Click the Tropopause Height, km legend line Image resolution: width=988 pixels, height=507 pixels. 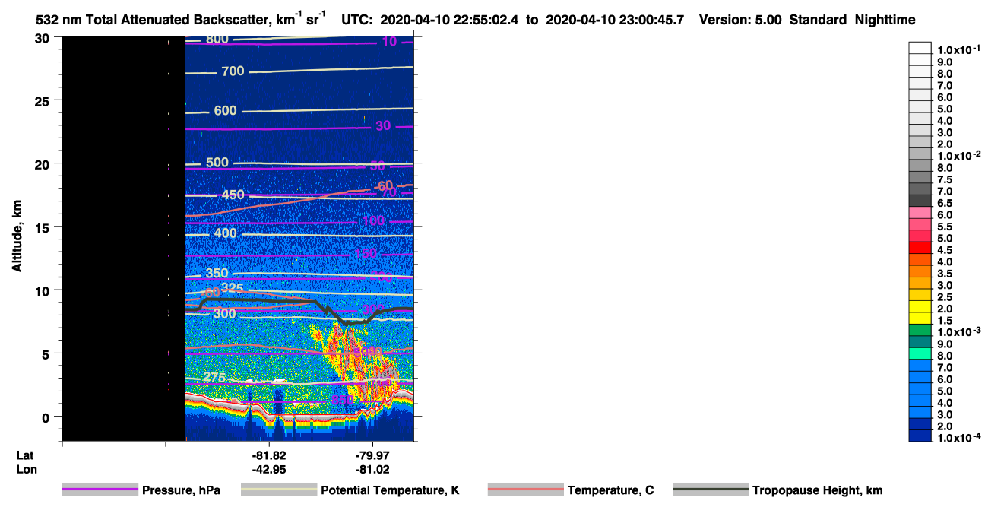coord(711,490)
